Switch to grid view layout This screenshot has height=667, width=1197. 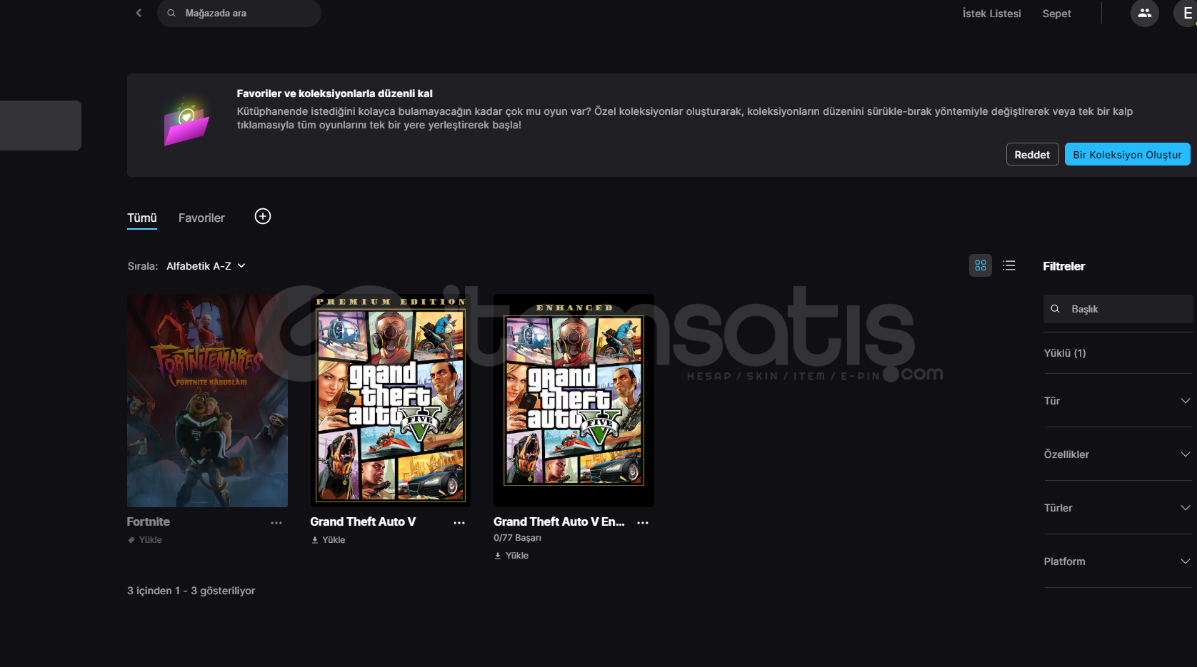[980, 265]
